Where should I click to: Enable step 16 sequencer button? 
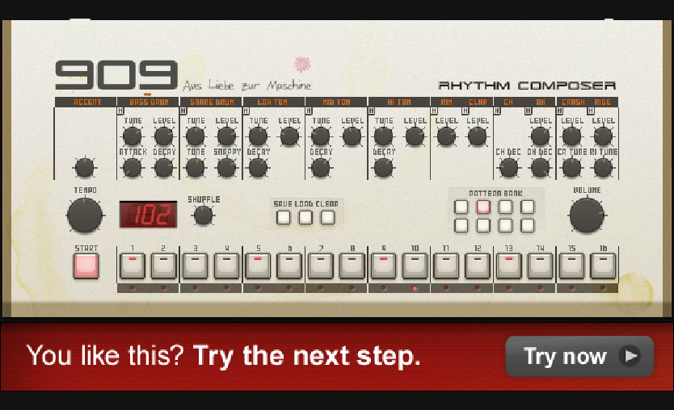point(603,266)
